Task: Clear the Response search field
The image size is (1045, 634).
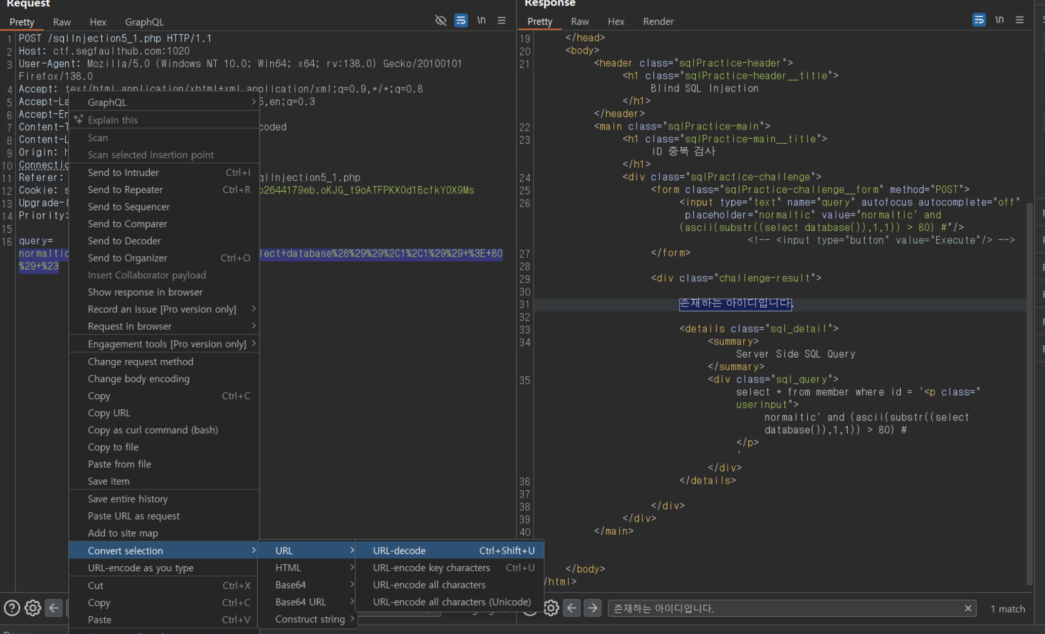Action: 968,608
